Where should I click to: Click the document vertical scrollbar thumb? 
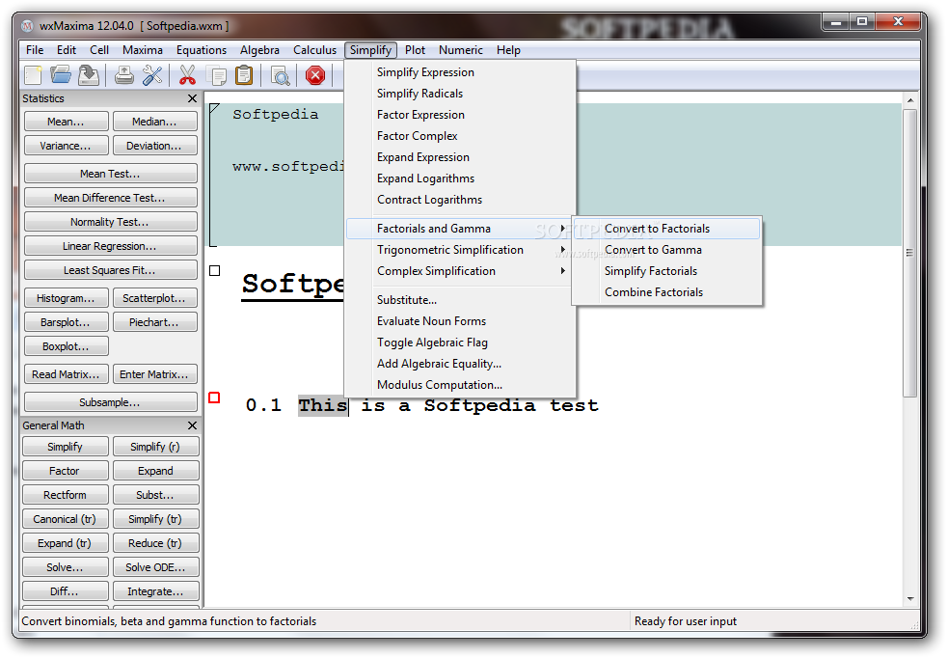[909, 253]
